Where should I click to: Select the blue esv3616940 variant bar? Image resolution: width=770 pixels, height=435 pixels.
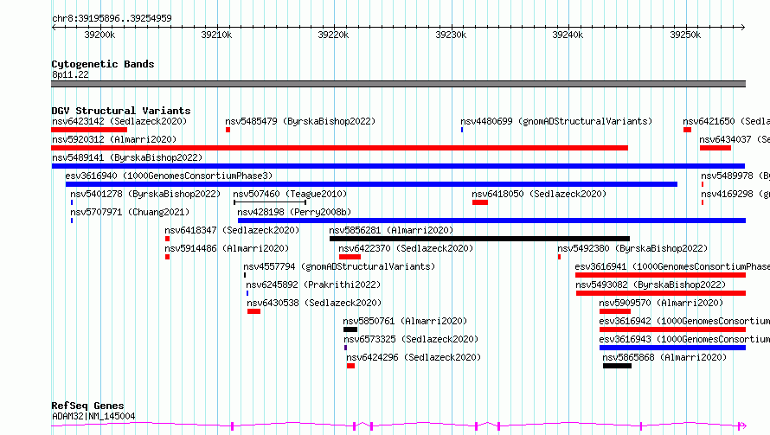click(371, 184)
